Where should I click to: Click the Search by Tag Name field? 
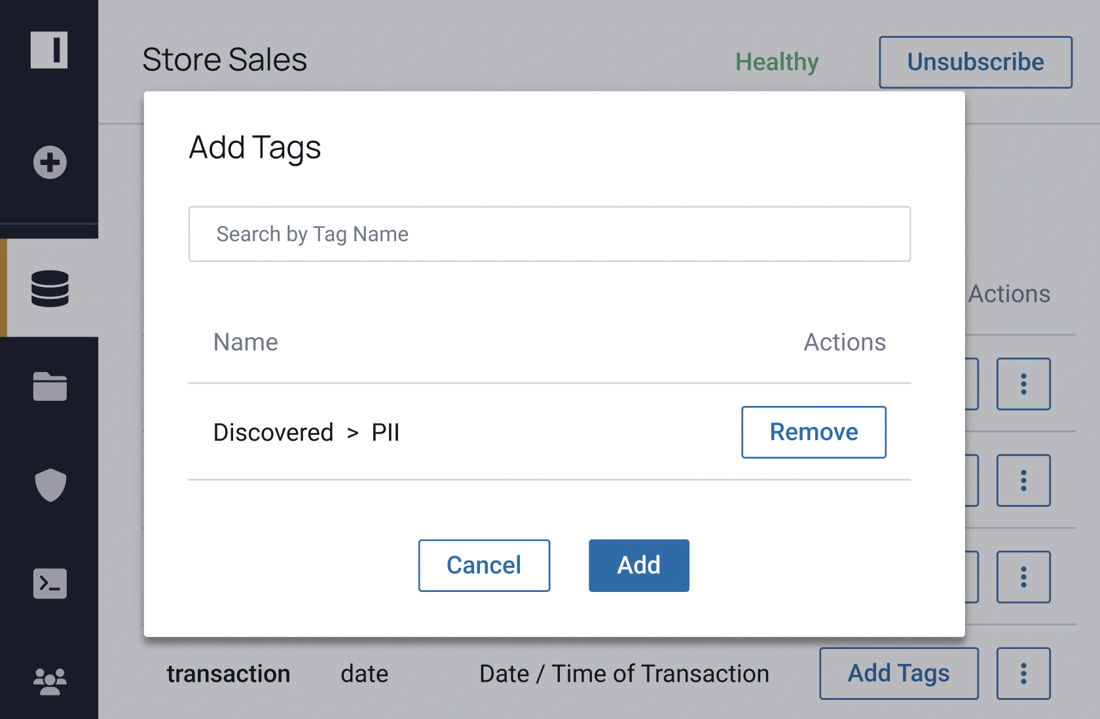pos(549,234)
